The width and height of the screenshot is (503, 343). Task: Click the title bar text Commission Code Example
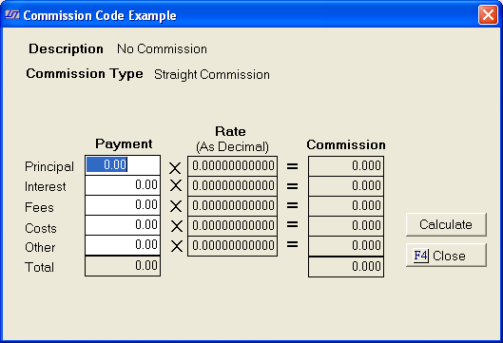(x=100, y=15)
